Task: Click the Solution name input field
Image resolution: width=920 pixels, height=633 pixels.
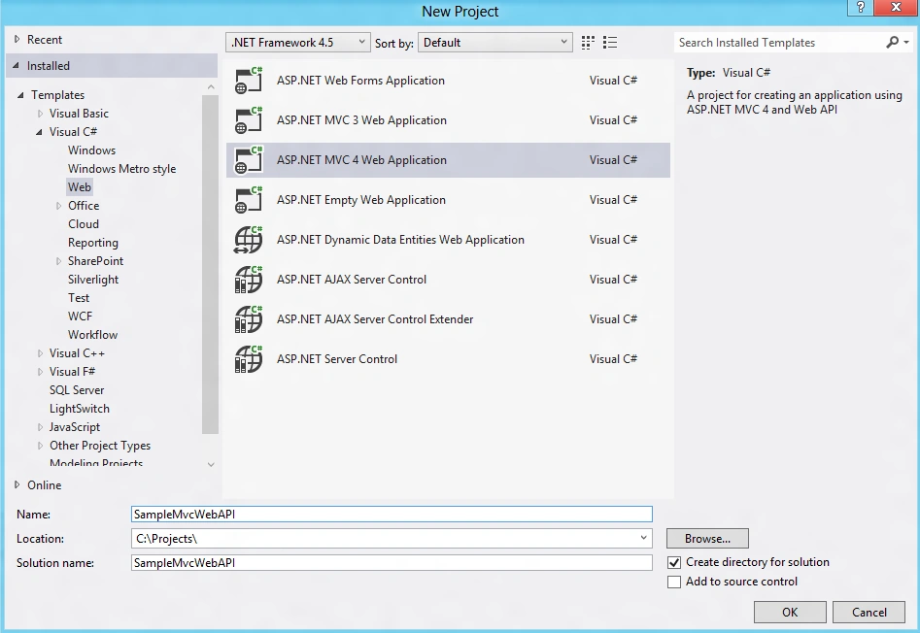Action: pos(392,563)
